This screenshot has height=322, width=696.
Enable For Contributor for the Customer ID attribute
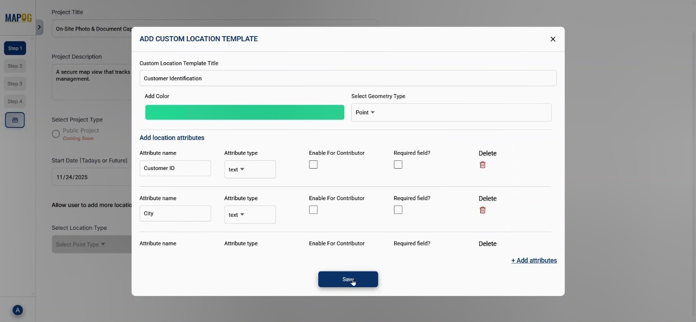314,164
